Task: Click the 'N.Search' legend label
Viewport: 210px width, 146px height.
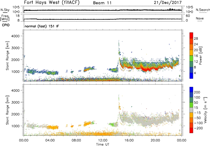Action: 203,10
